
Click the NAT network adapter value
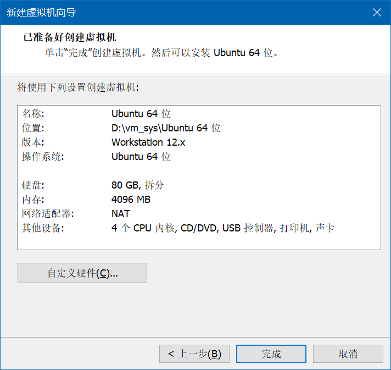click(121, 214)
